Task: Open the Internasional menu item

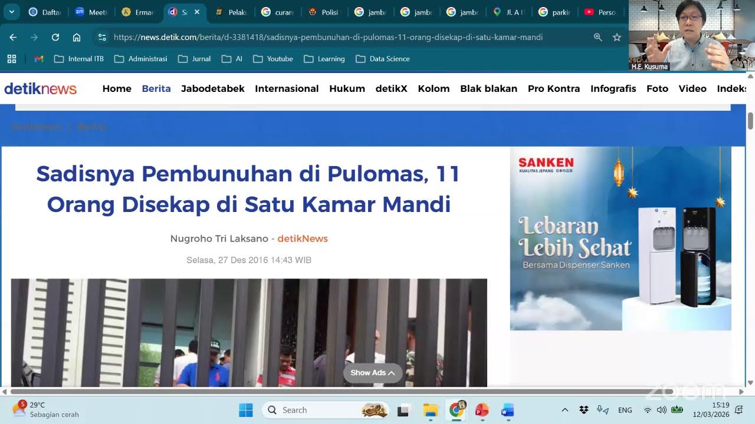Action: point(287,88)
